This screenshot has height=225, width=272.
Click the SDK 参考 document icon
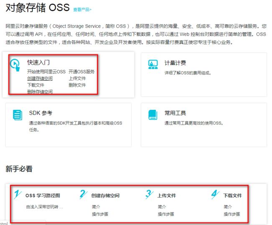(18, 115)
